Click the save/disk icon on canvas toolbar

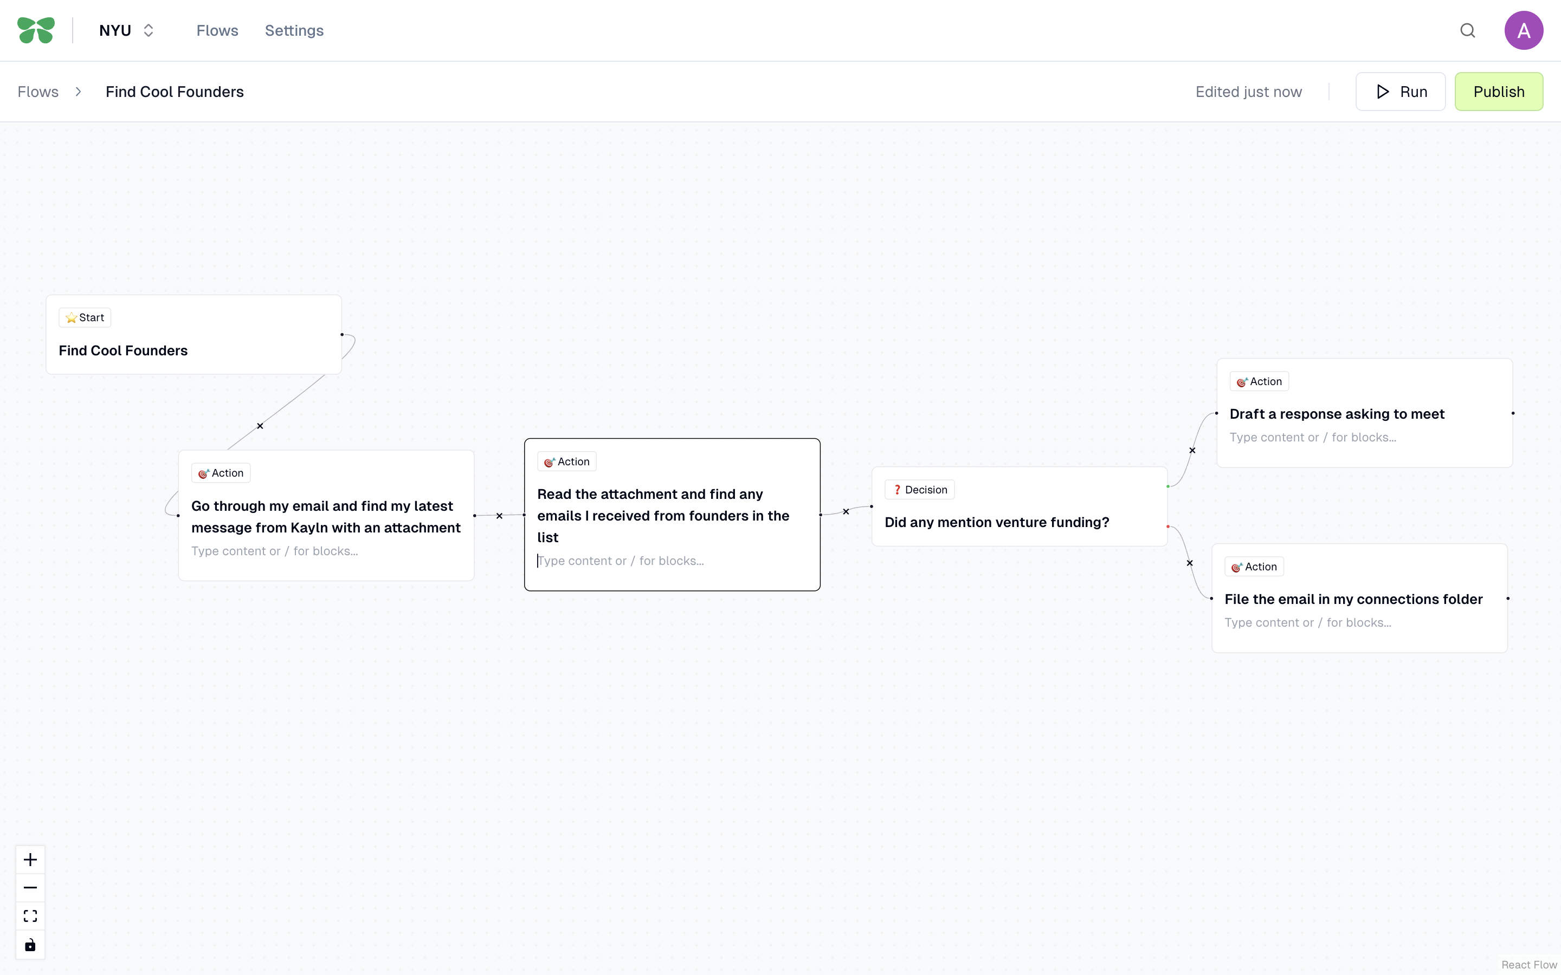(x=30, y=945)
